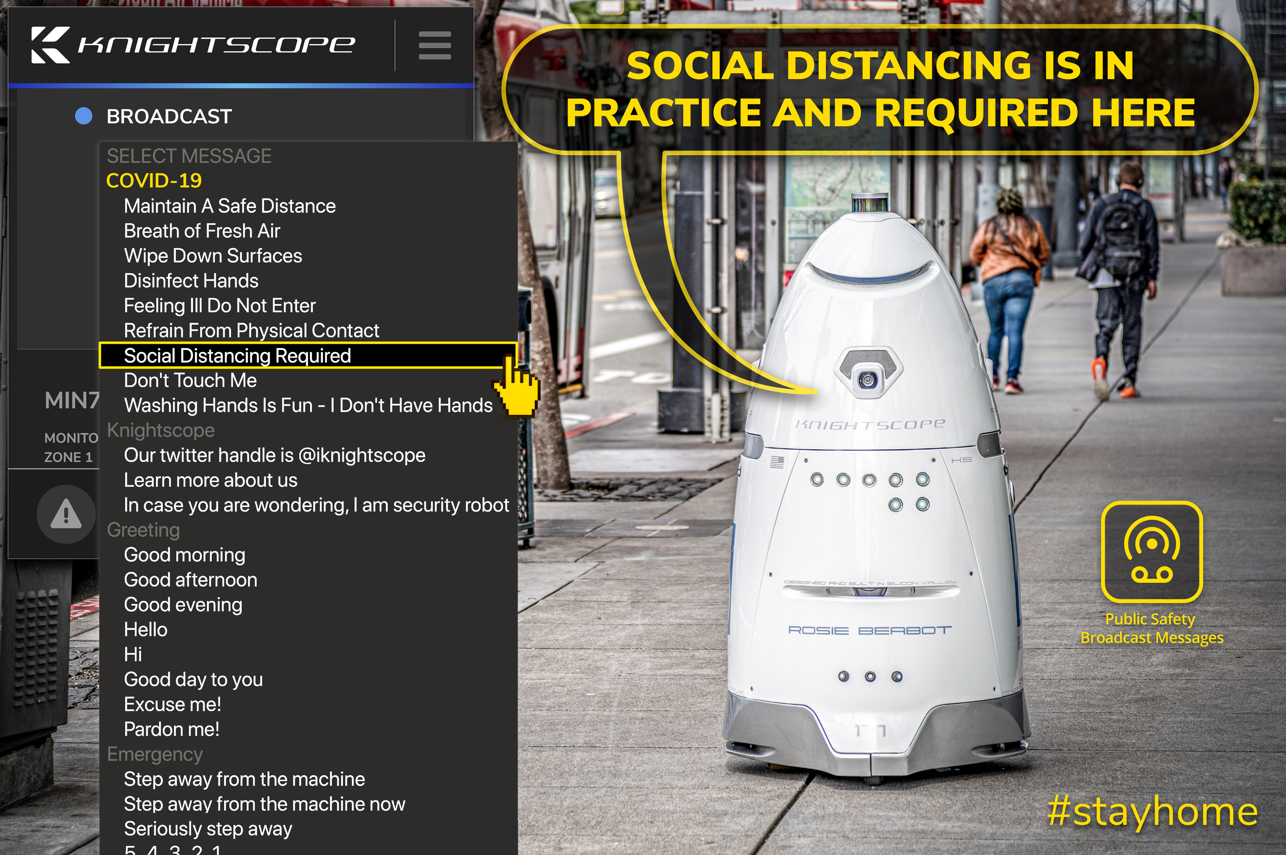Pick the Excuse me! greeting

(172, 704)
